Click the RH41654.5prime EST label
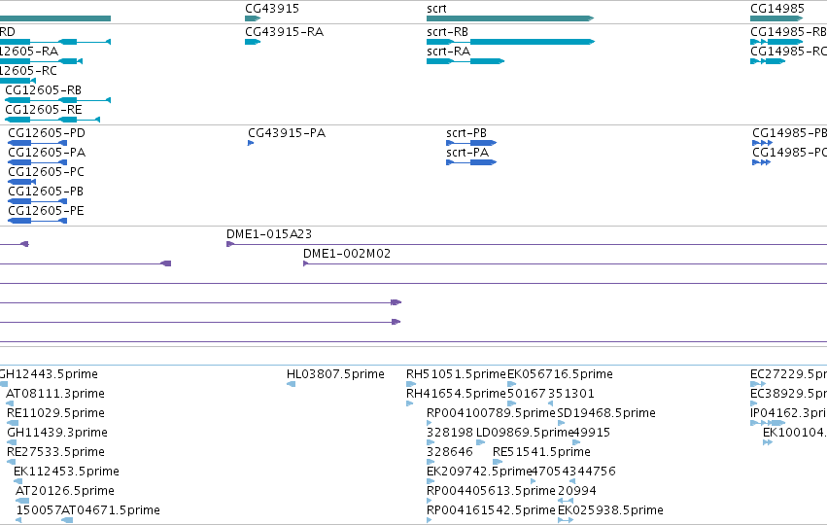Image resolution: width=827 pixels, height=525 pixels. (x=456, y=394)
